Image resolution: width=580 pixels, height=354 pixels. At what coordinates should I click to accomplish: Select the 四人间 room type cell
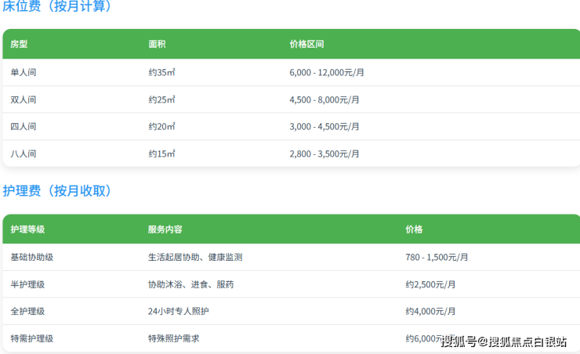pos(24,127)
